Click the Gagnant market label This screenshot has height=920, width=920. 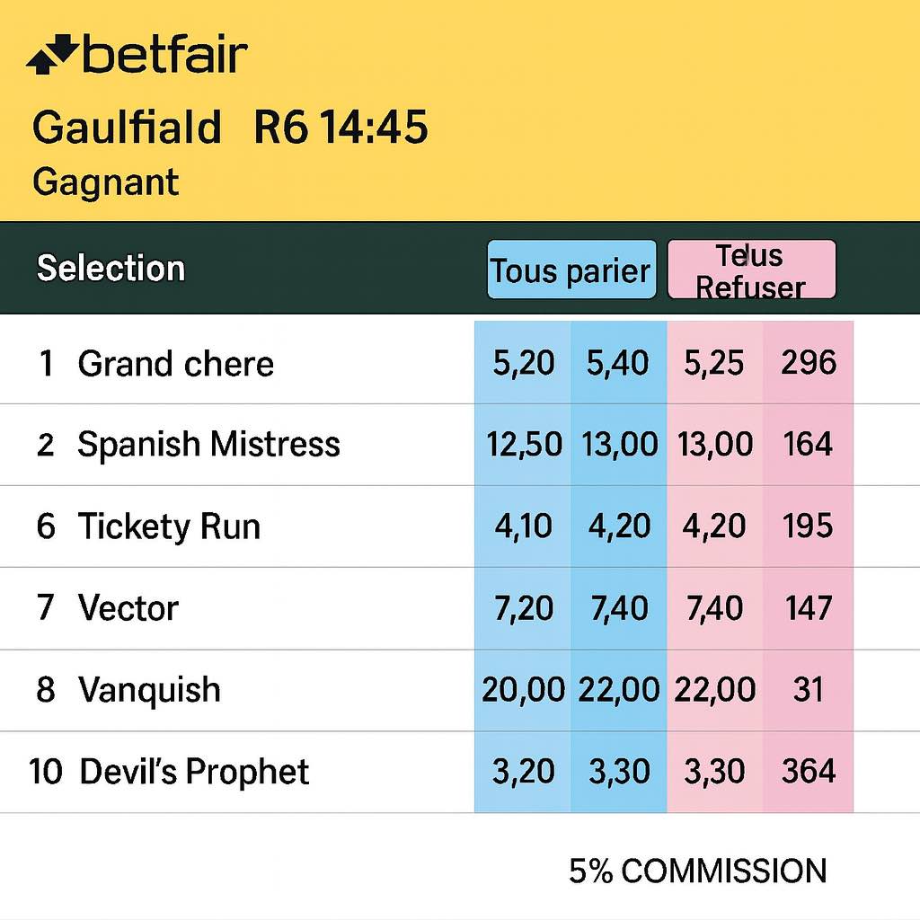(106, 182)
